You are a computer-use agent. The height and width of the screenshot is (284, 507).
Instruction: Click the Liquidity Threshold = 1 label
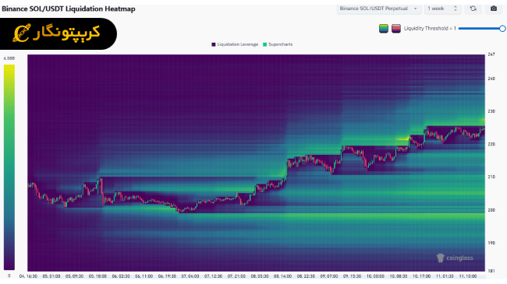point(430,28)
